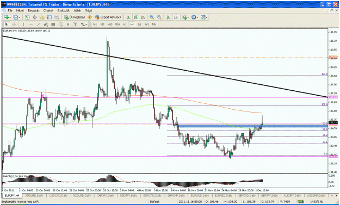
Task: Open the Strategy Tester icon
Action: [x=57, y=17]
